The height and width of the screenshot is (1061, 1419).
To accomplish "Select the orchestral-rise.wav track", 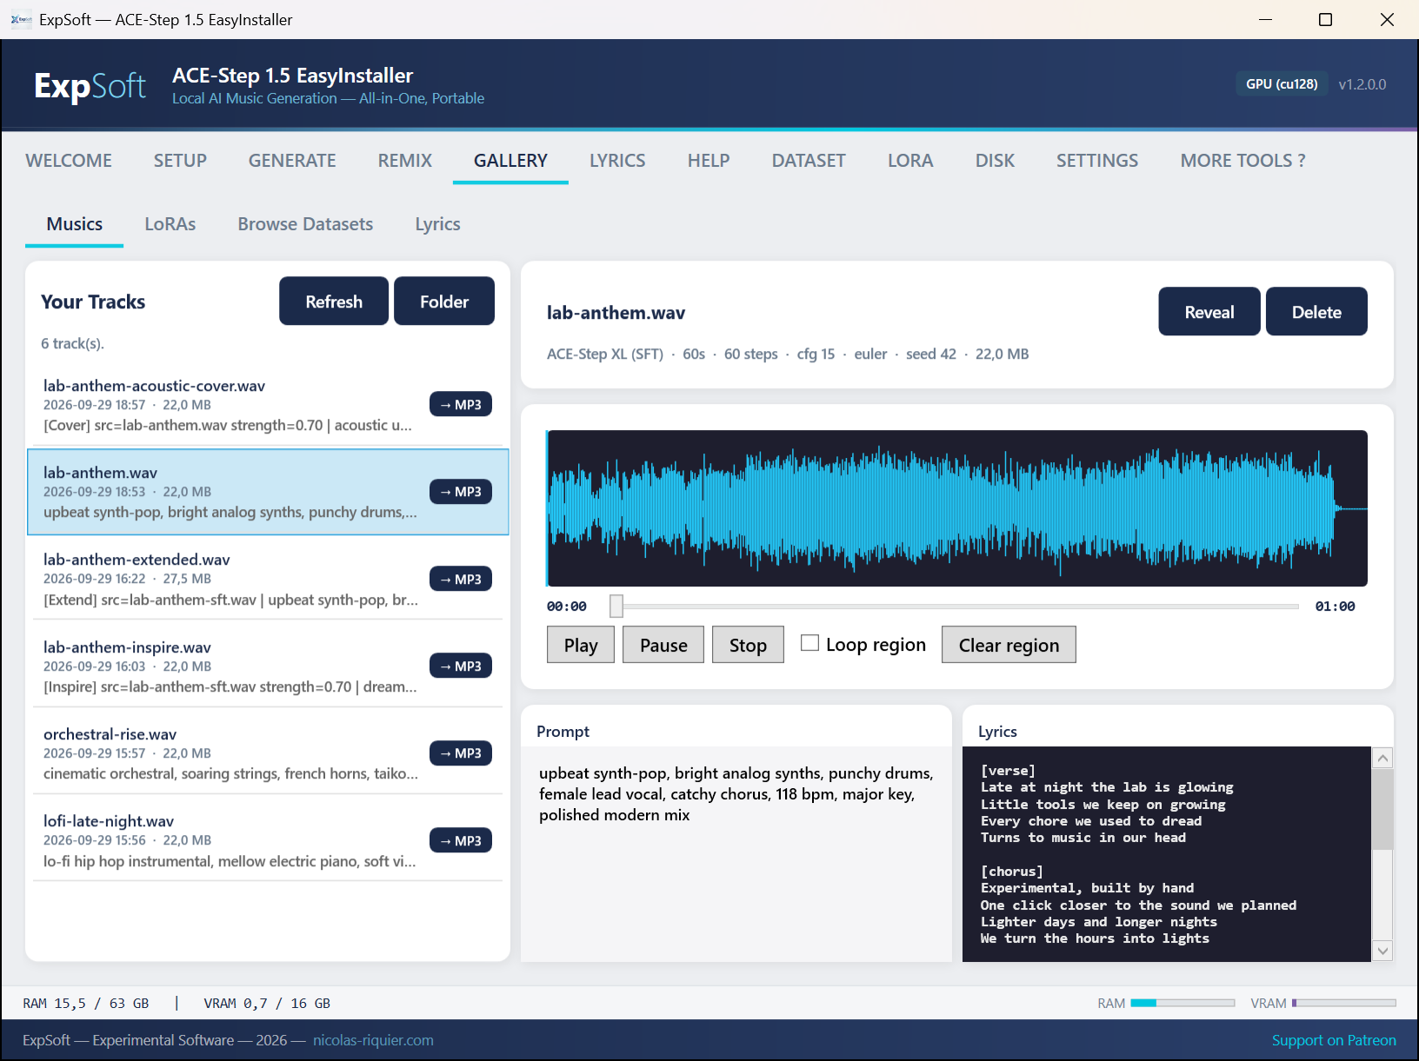I will click(x=268, y=753).
